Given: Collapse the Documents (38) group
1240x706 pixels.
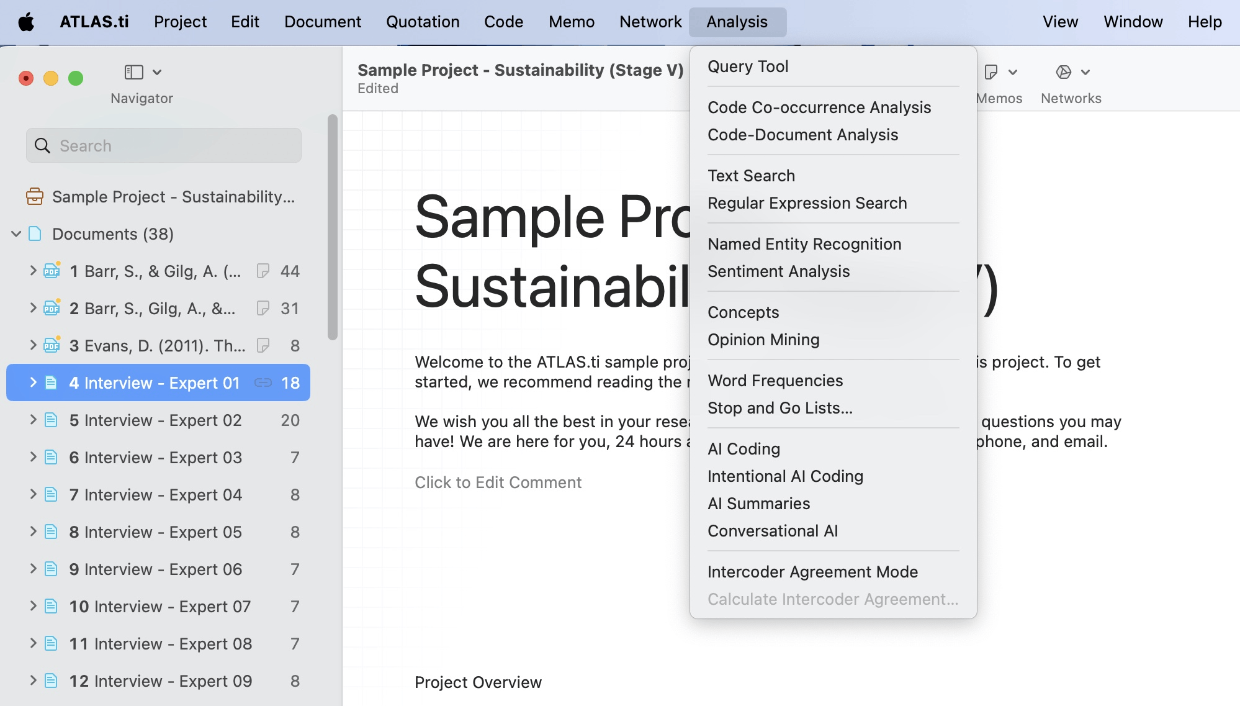Looking at the screenshot, I should (x=16, y=233).
